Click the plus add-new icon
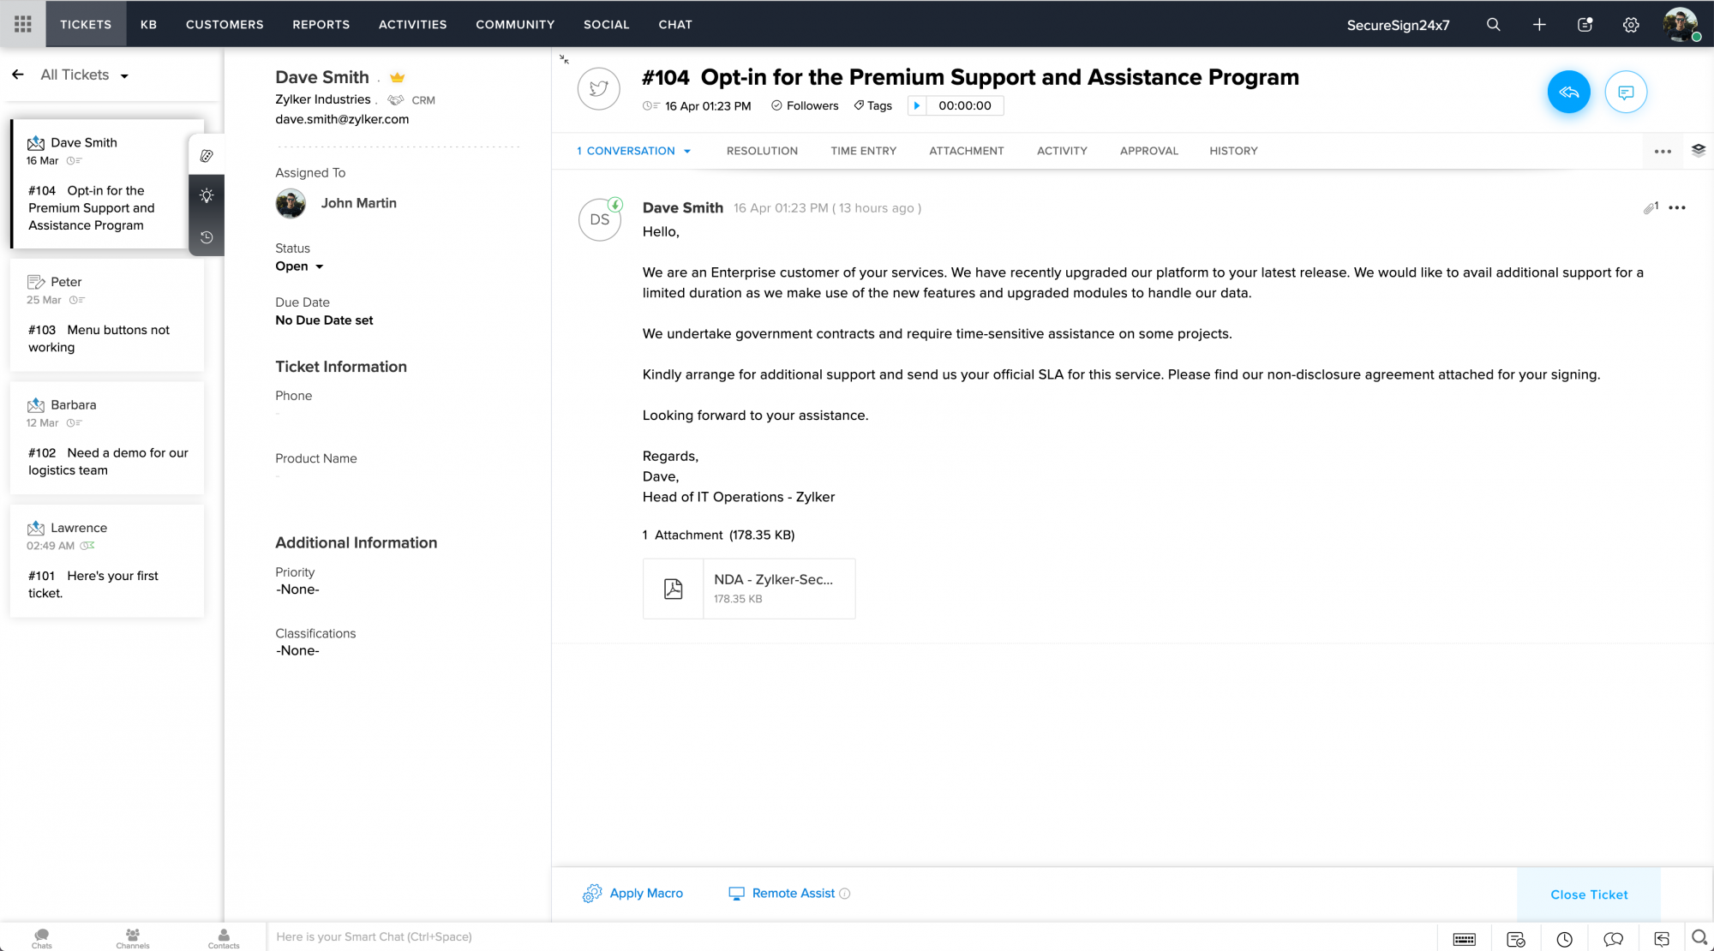This screenshot has width=1714, height=951. pos(1539,25)
